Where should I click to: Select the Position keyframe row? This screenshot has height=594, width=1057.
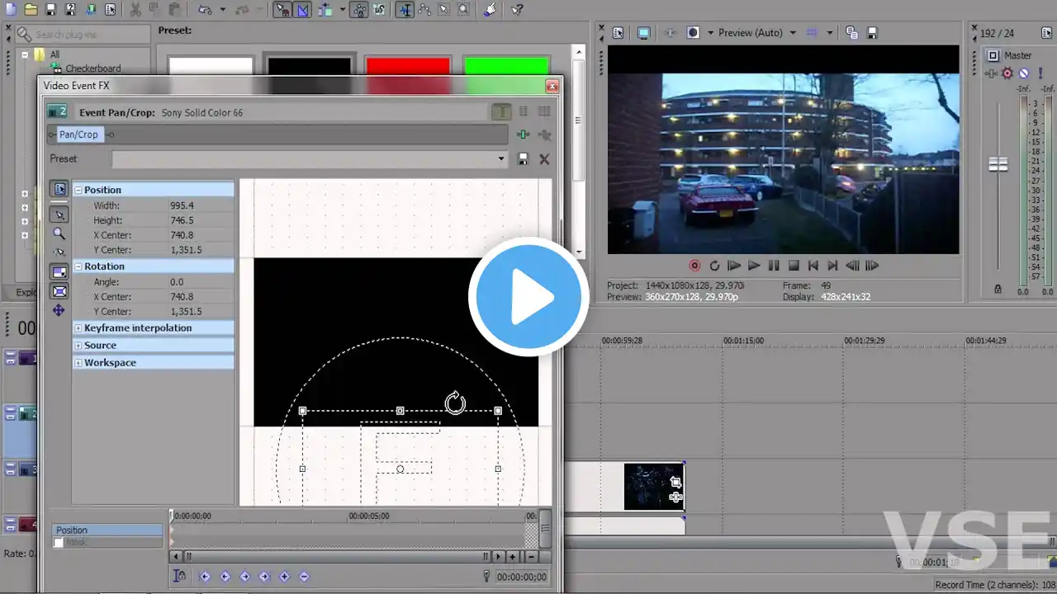[107, 530]
